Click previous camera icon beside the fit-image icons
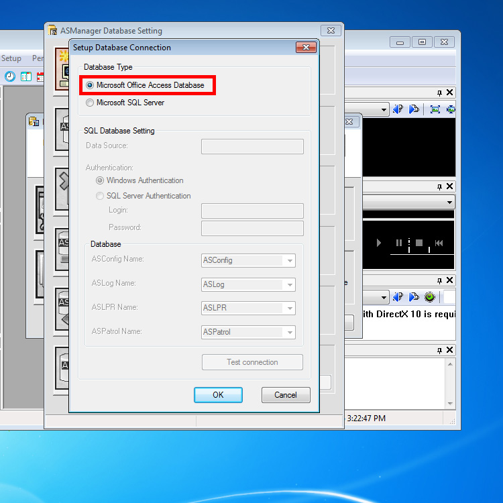Screen dimensions: 503x503 [398, 109]
